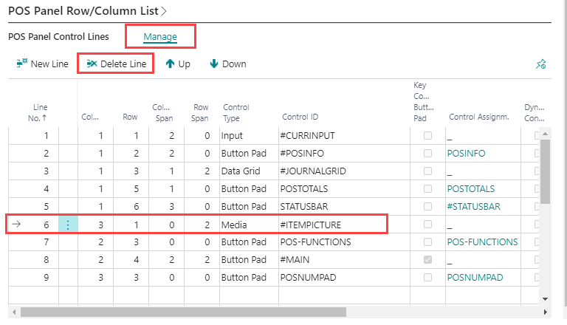Expand the POS Panel Row/Column List chevron
The width and height of the screenshot is (567, 325).
(163, 11)
